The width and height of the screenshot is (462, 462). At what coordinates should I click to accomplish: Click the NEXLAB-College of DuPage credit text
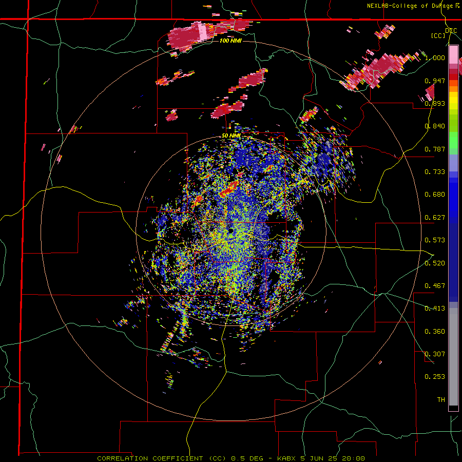[x=413, y=6]
